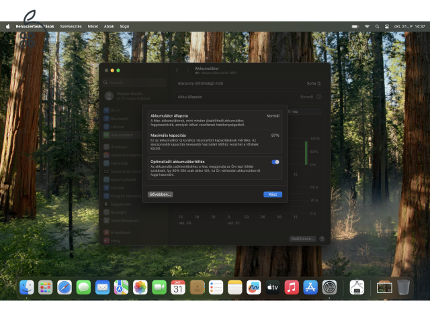
Task: Open the Apple TV app
Action: coord(273,287)
